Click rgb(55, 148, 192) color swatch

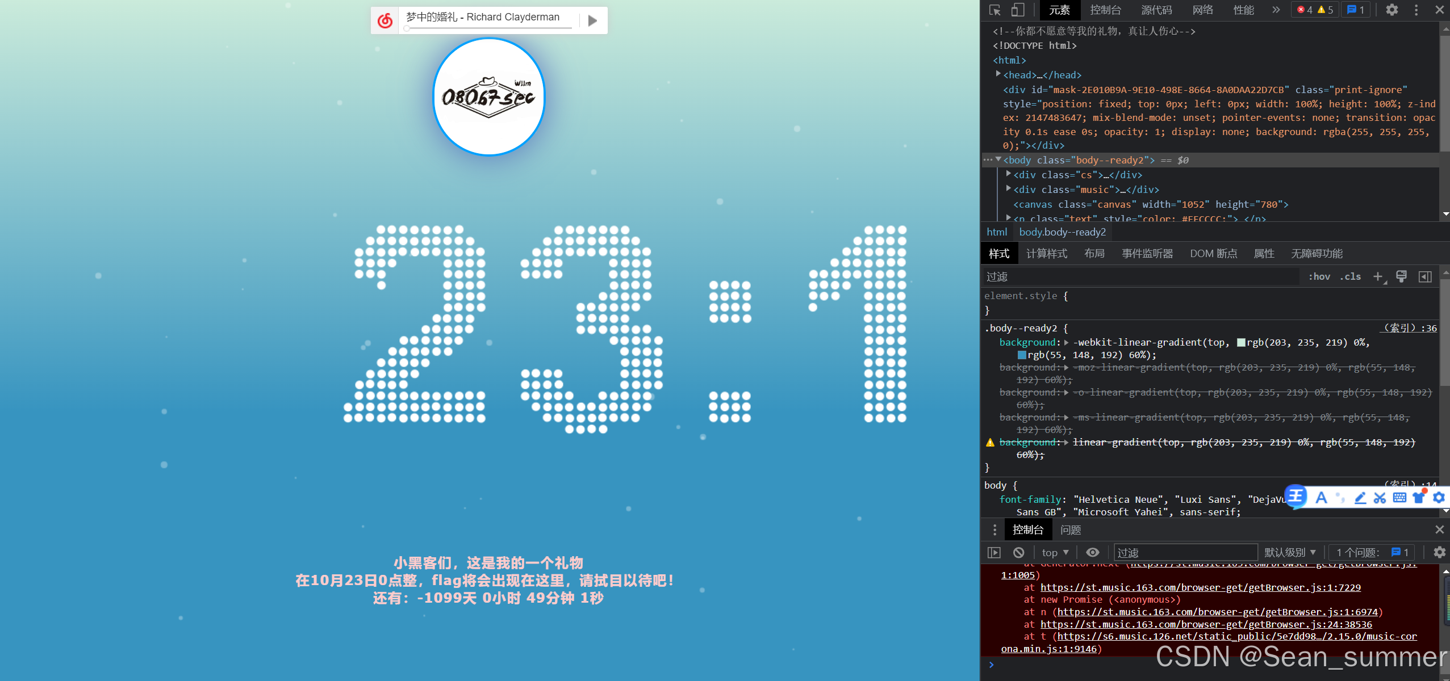(1022, 355)
